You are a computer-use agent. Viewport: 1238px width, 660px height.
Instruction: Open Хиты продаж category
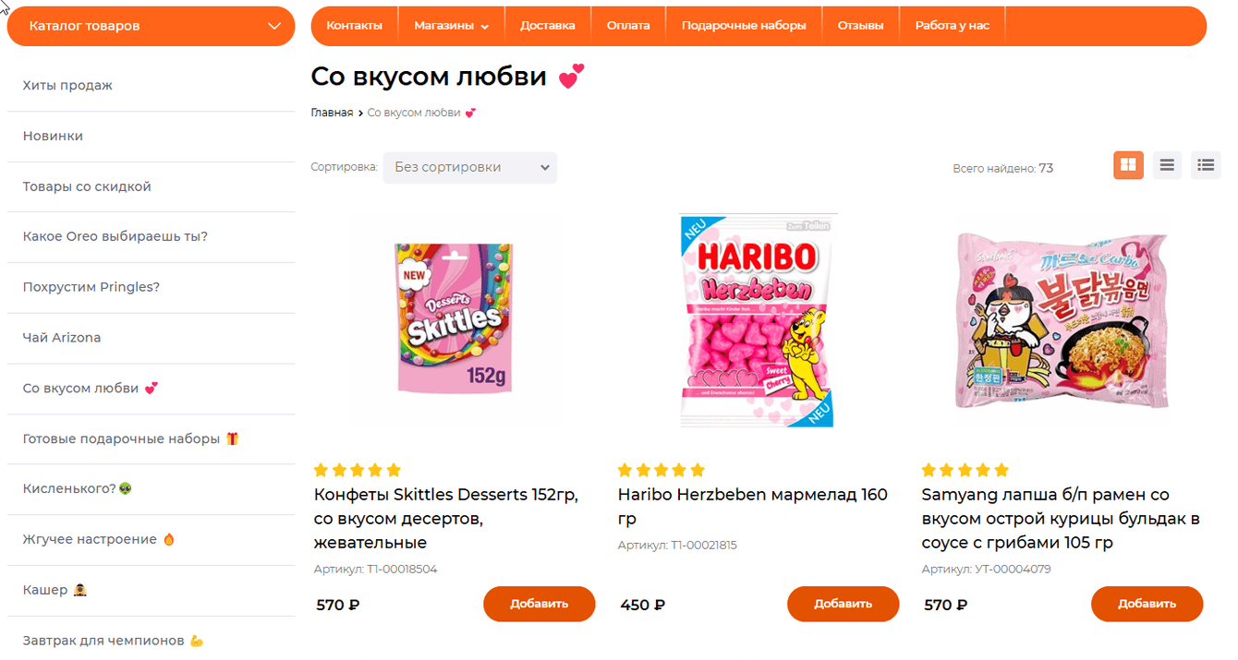(x=67, y=86)
